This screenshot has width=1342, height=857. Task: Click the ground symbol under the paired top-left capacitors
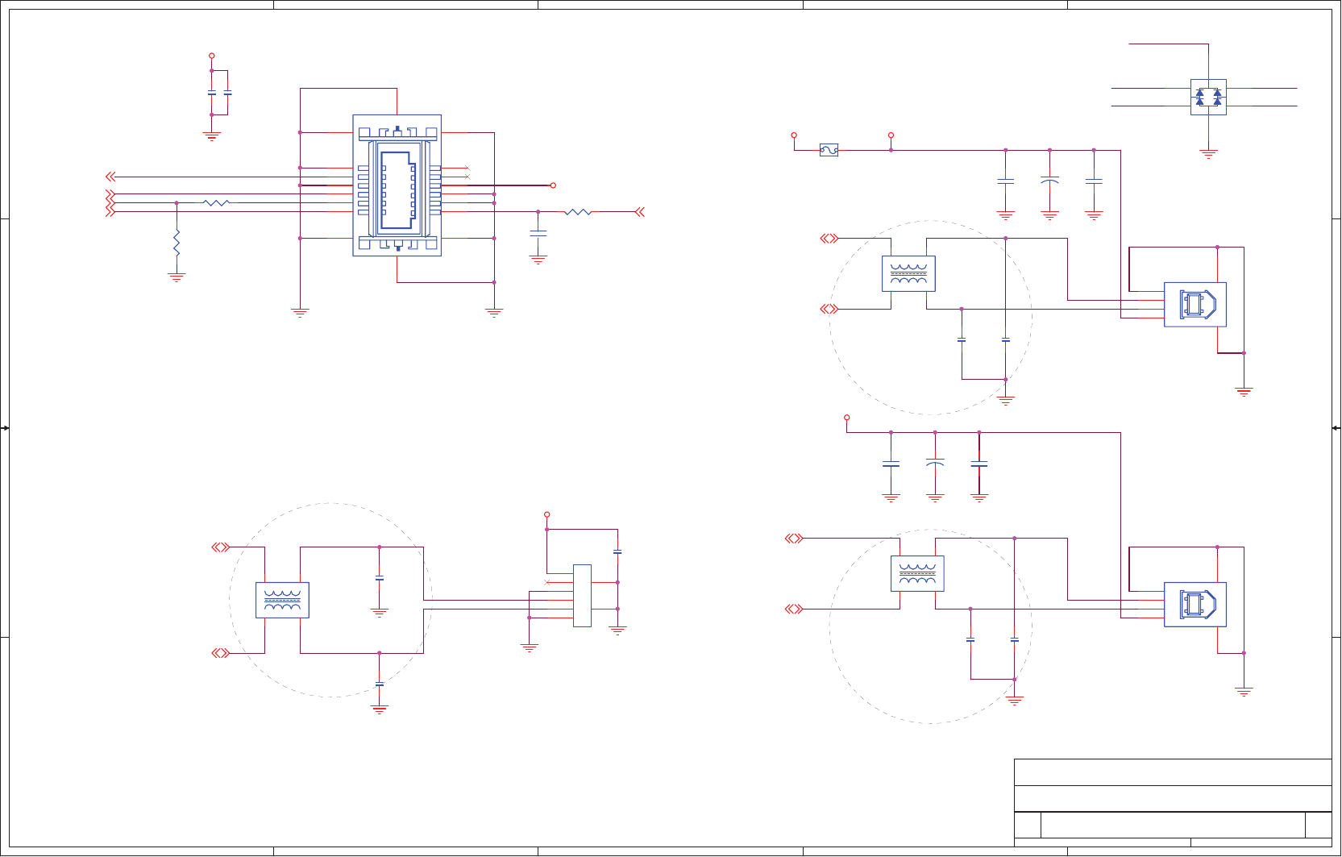212,136
